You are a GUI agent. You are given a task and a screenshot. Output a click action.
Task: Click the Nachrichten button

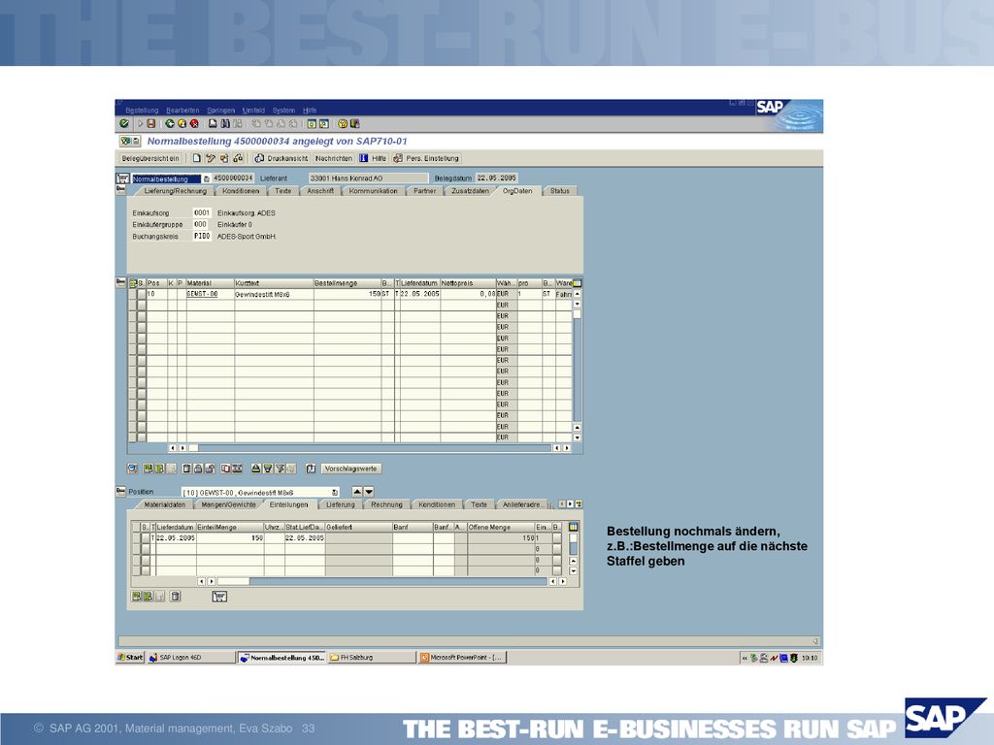[x=334, y=158]
